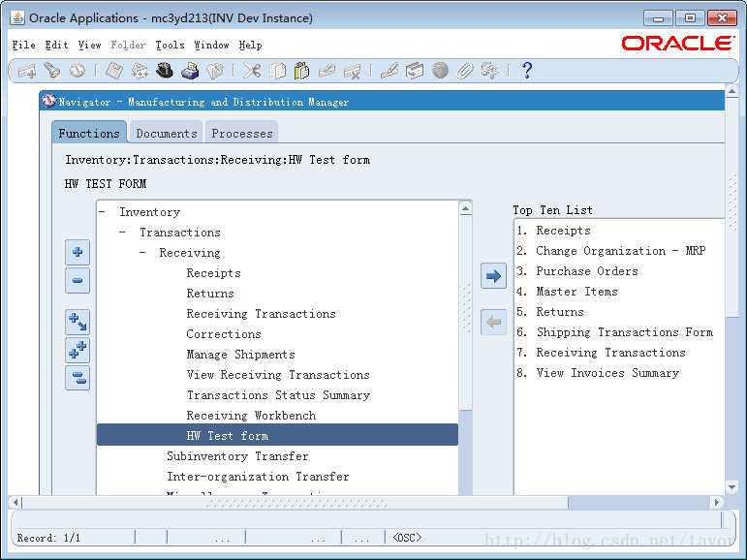The height and width of the screenshot is (560, 747).
Task: Click the Expand All Children navigator button
Action: pos(78,322)
